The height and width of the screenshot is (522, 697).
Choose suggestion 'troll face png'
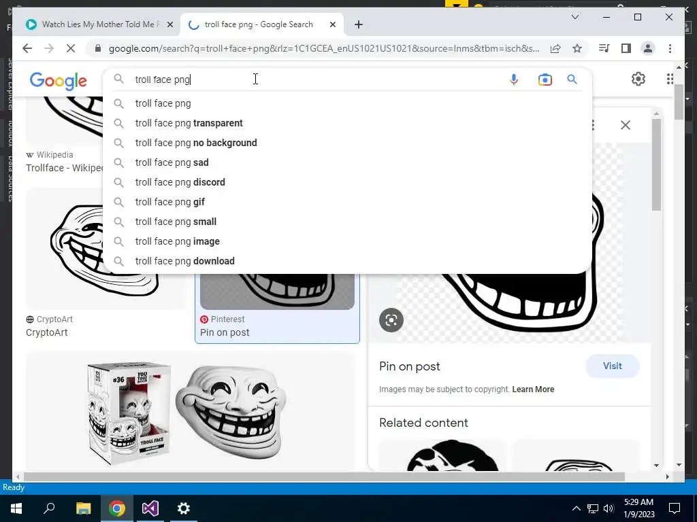click(347, 103)
